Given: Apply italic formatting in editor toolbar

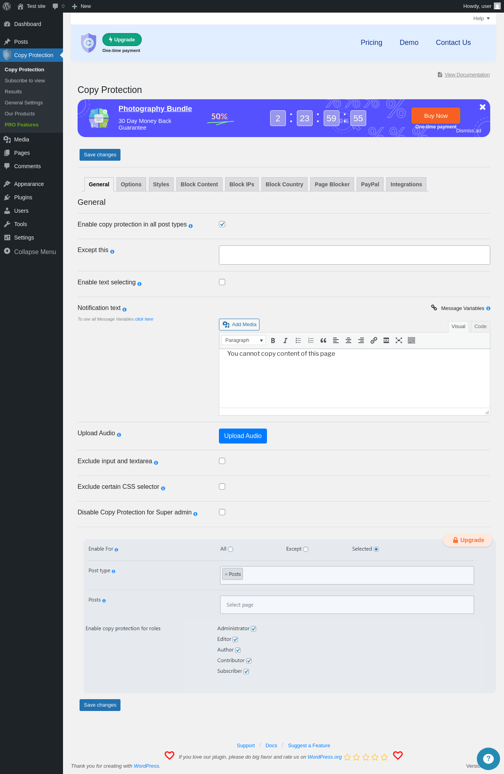Looking at the screenshot, I should pyautogui.click(x=285, y=340).
